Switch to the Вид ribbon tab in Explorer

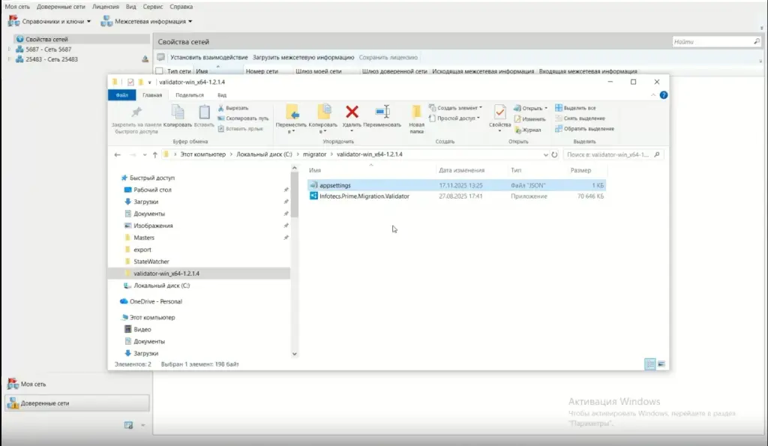[x=222, y=95]
